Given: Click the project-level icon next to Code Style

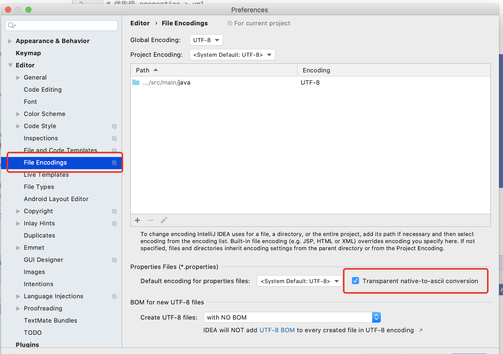Looking at the screenshot, I should 114,126.
